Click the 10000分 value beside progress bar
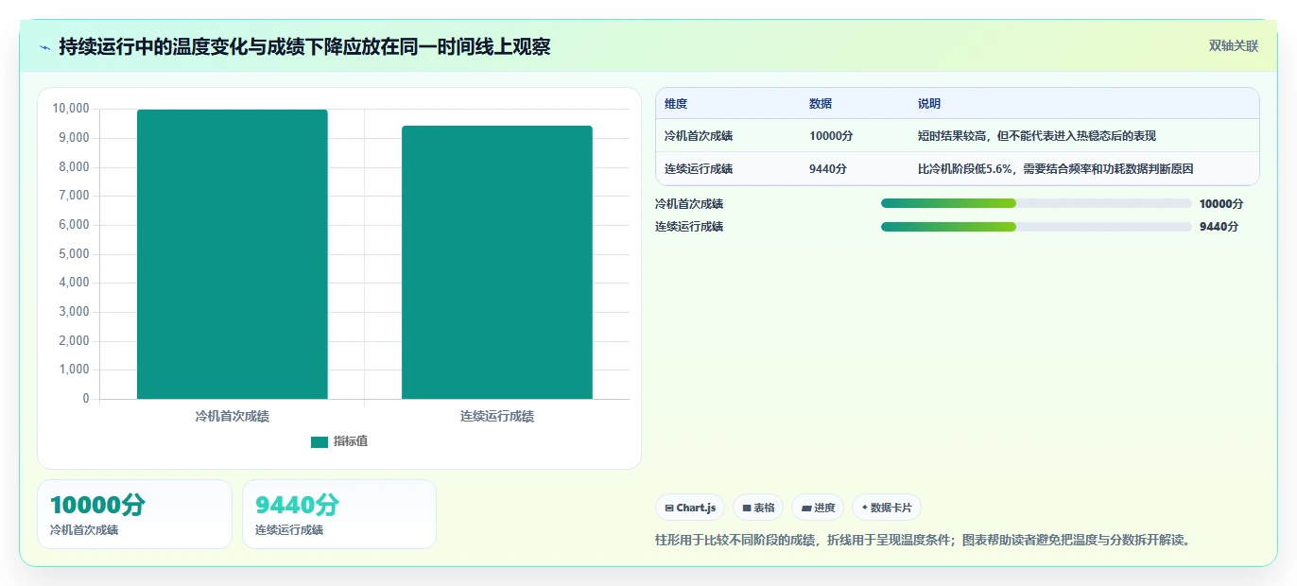Image resolution: width=1297 pixels, height=586 pixels. (x=1221, y=203)
